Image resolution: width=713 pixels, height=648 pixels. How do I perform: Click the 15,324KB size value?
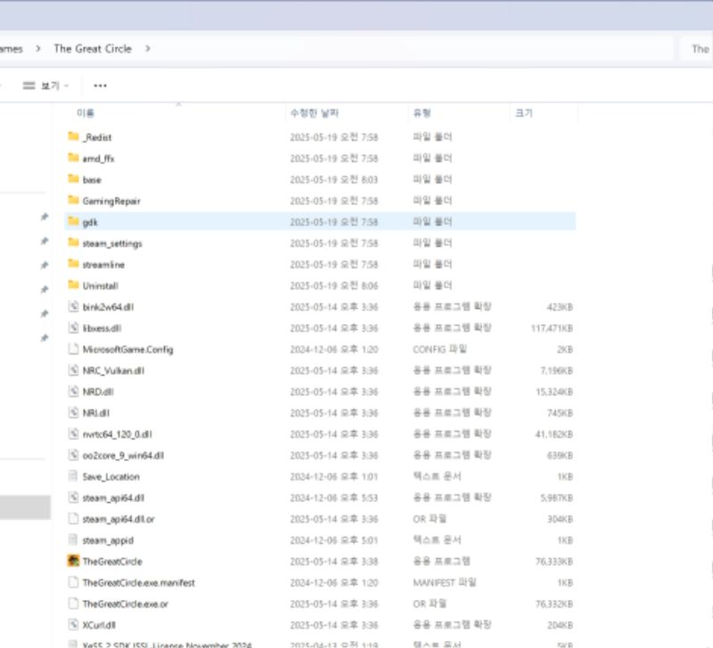click(x=554, y=392)
